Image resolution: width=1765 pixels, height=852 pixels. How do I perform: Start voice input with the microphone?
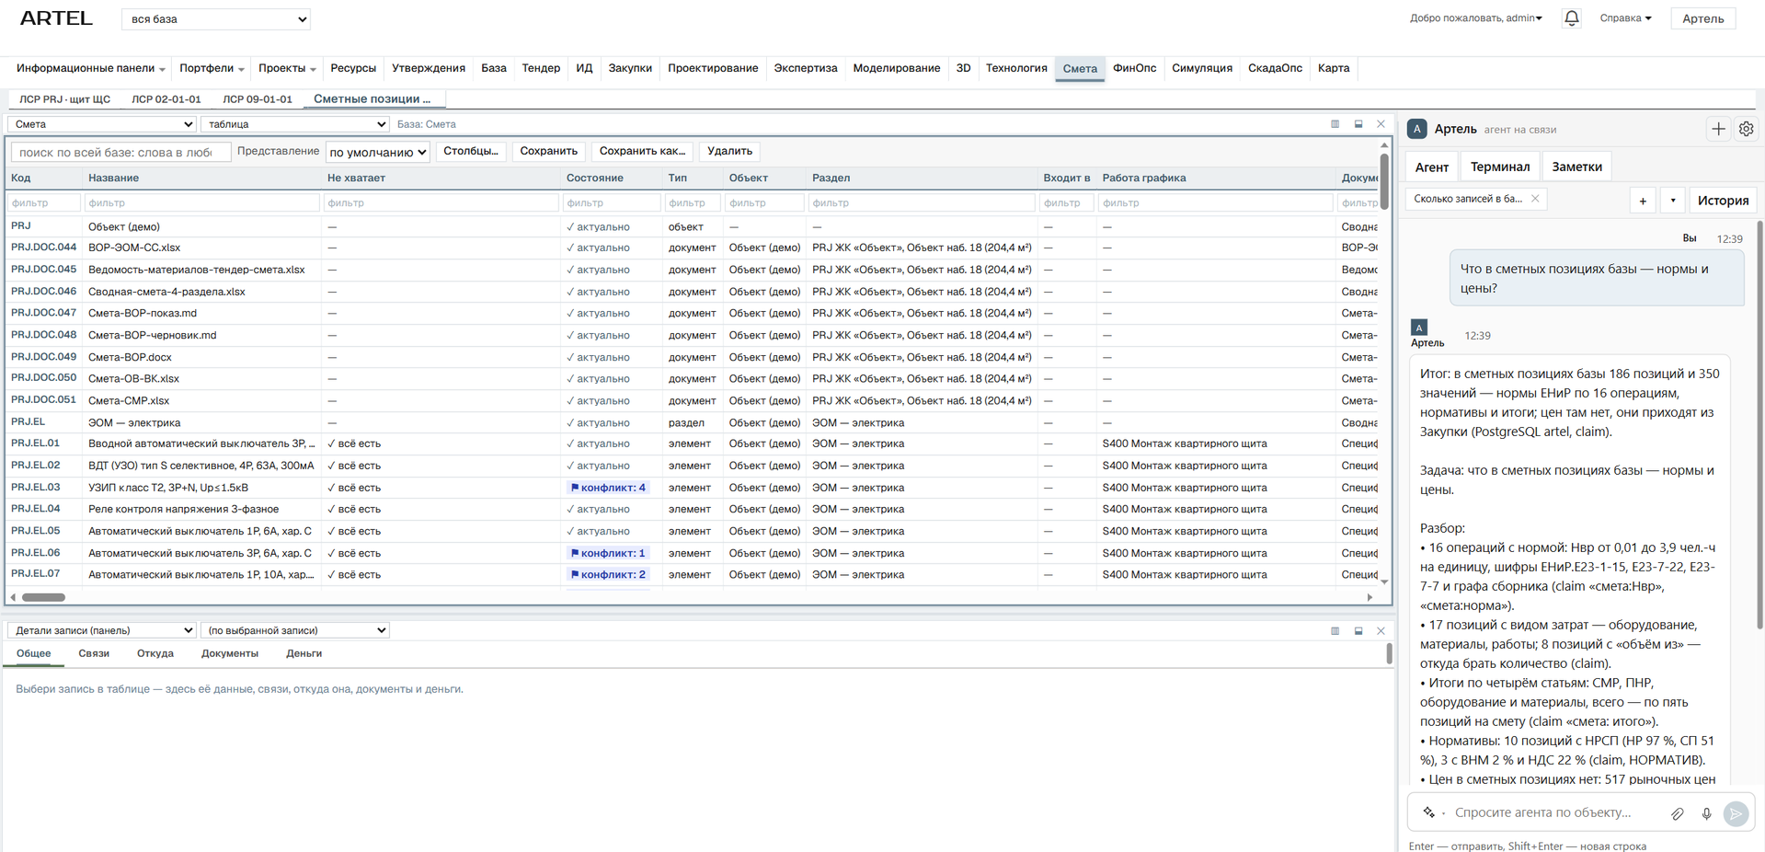pyautogui.click(x=1706, y=813)
